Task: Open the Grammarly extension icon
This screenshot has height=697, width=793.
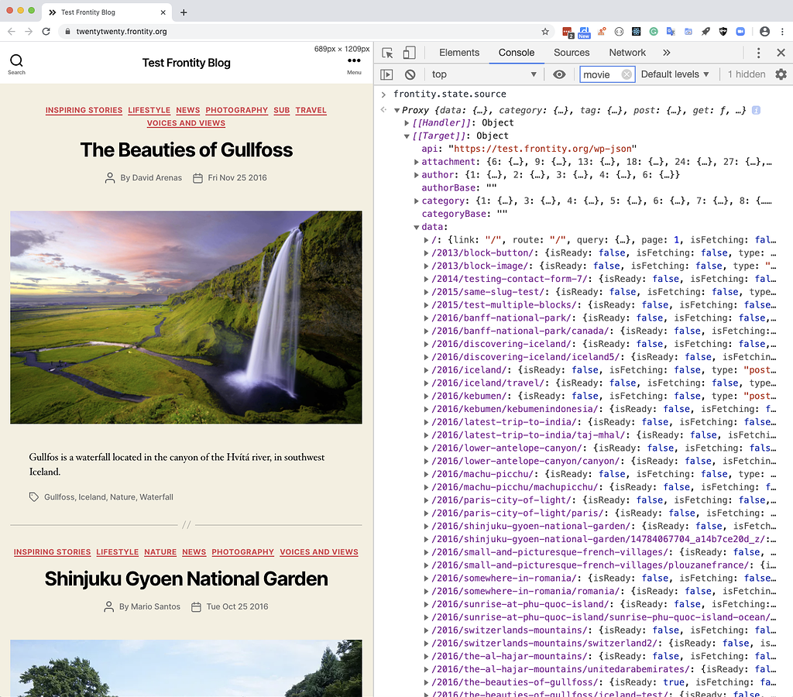Action: pyautogui.click(x=653, y=32)
